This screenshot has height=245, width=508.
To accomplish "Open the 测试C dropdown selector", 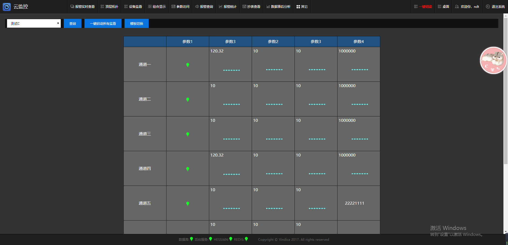I will point(34,23).
